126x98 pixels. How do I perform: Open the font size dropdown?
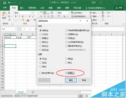[x=37, y=13]
